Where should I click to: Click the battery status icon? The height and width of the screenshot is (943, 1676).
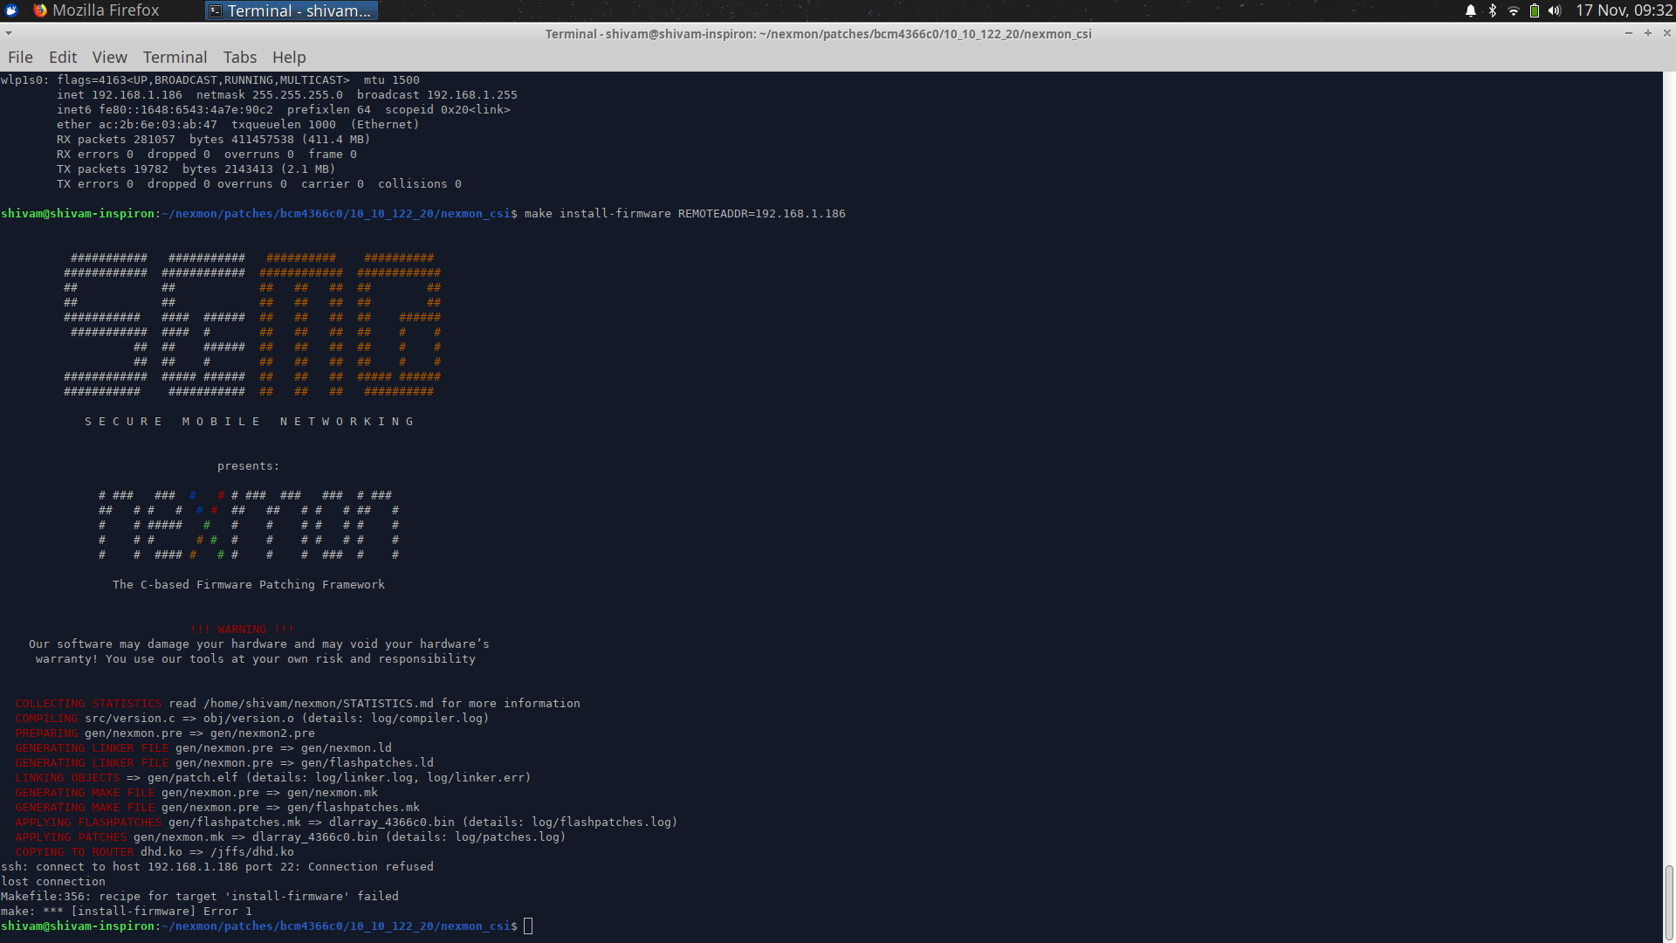click(x=1535, y=10)
